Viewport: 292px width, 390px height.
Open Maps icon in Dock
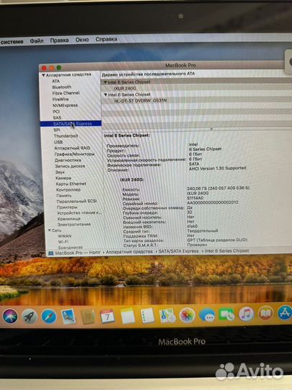coord(167,316)
